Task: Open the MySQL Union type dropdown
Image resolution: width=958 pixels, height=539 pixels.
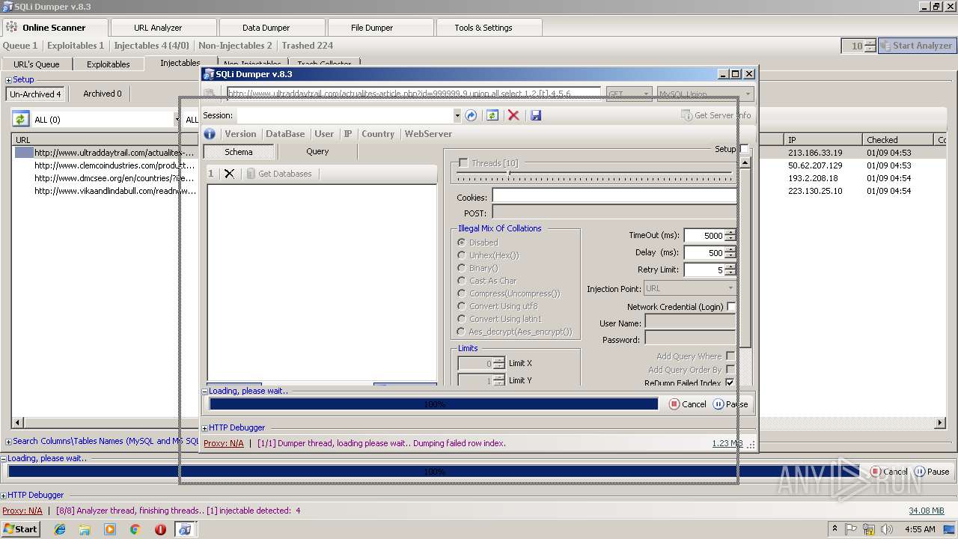Action: pyautogui.click(x=748, y=95)
